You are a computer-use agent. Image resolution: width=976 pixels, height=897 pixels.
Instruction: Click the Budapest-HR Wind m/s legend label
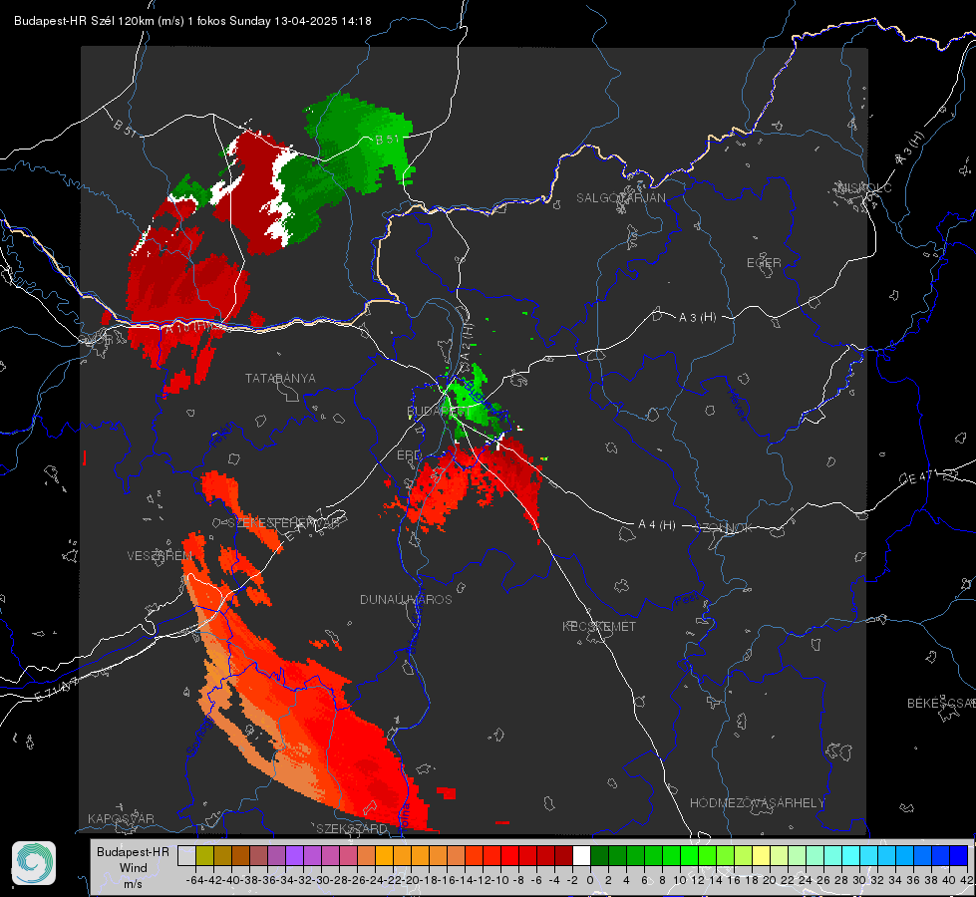[133, 868]
